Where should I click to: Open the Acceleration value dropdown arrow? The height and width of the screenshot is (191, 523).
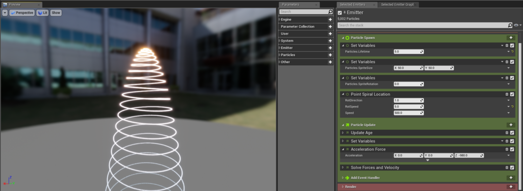pos(508,155)
